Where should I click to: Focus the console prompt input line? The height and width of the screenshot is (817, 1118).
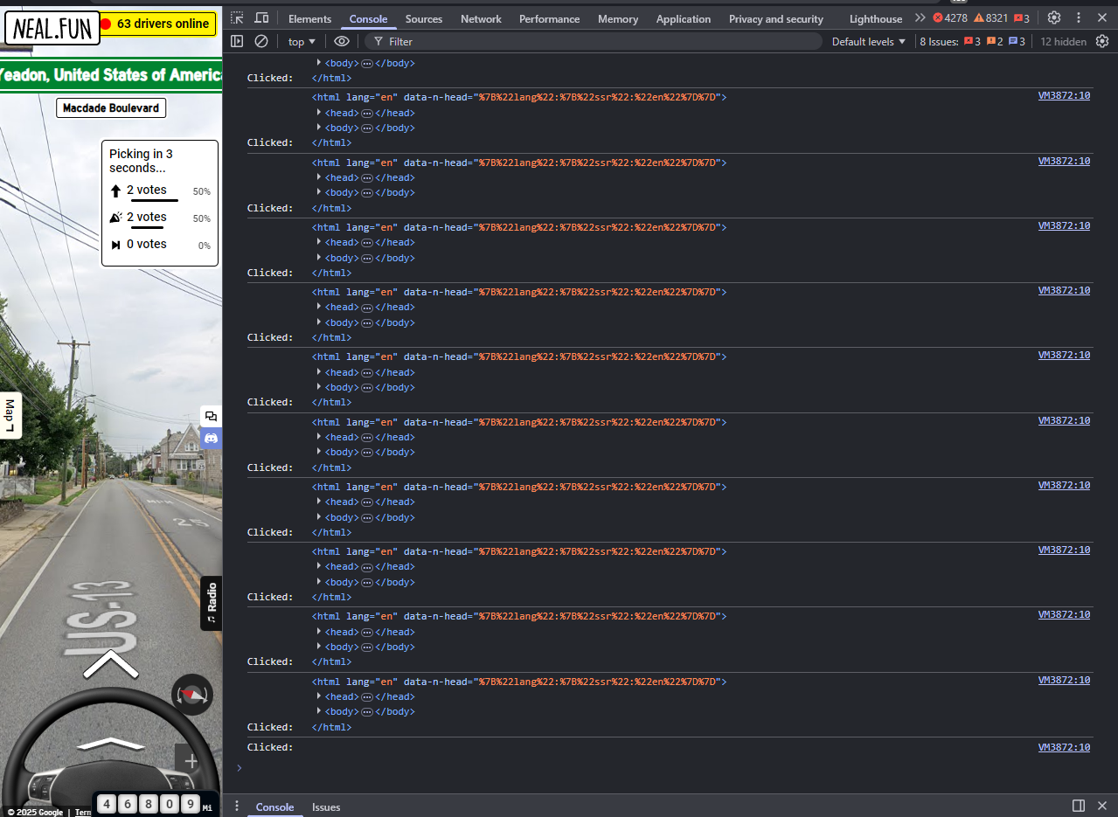tap(670, 767)
